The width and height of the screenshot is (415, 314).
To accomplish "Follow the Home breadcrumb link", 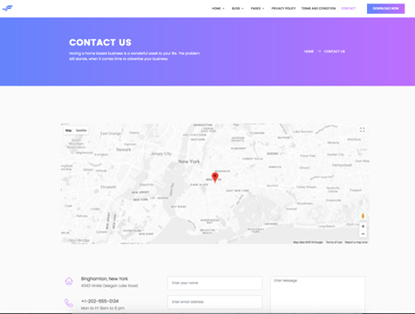I will click(x=309, y=51).
